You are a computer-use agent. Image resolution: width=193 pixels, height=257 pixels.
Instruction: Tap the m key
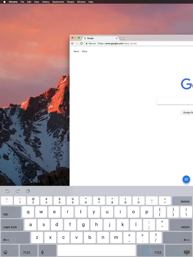click(x=116, y=238)
